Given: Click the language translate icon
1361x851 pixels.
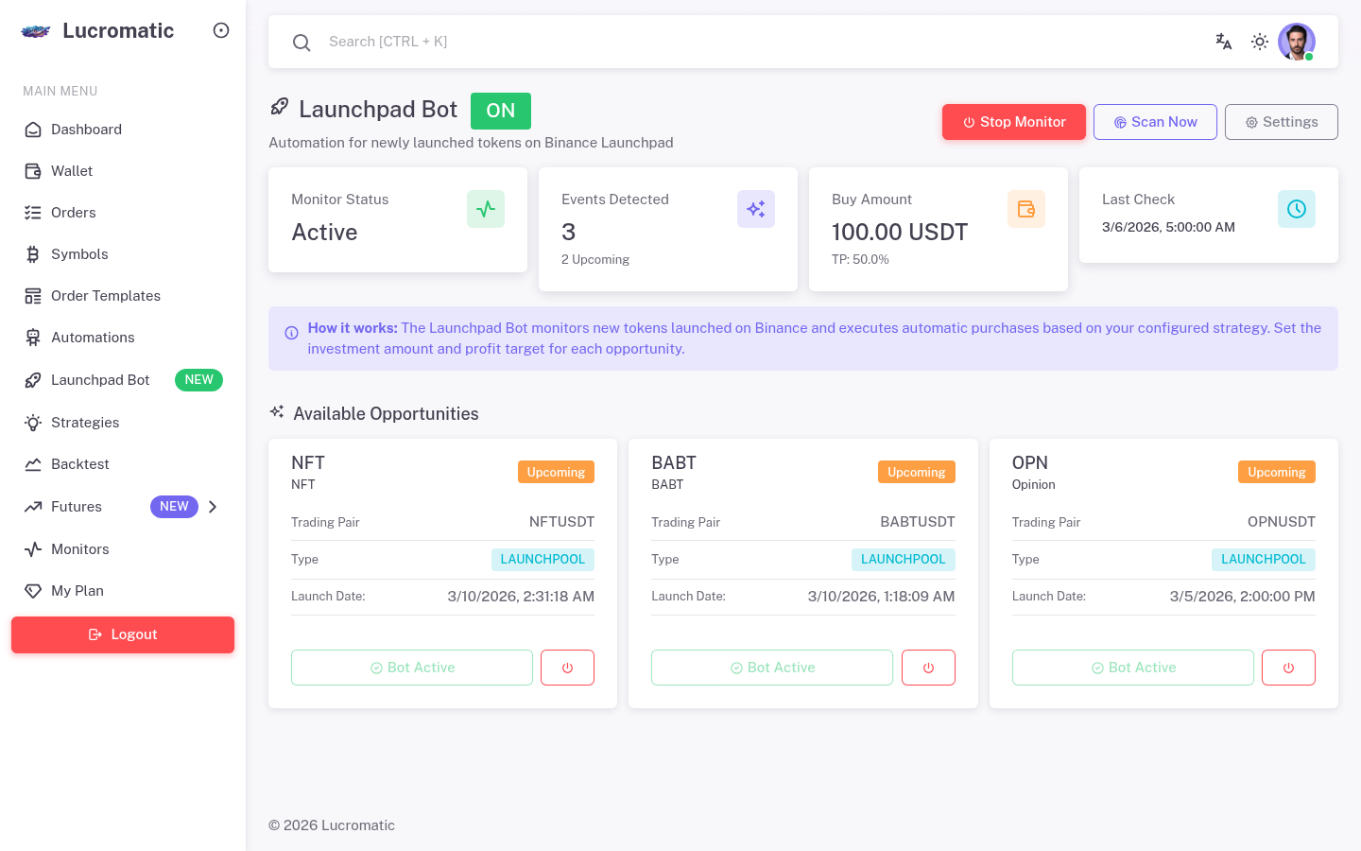Looking at the screenshot, I should click(x=1223, y=42).
